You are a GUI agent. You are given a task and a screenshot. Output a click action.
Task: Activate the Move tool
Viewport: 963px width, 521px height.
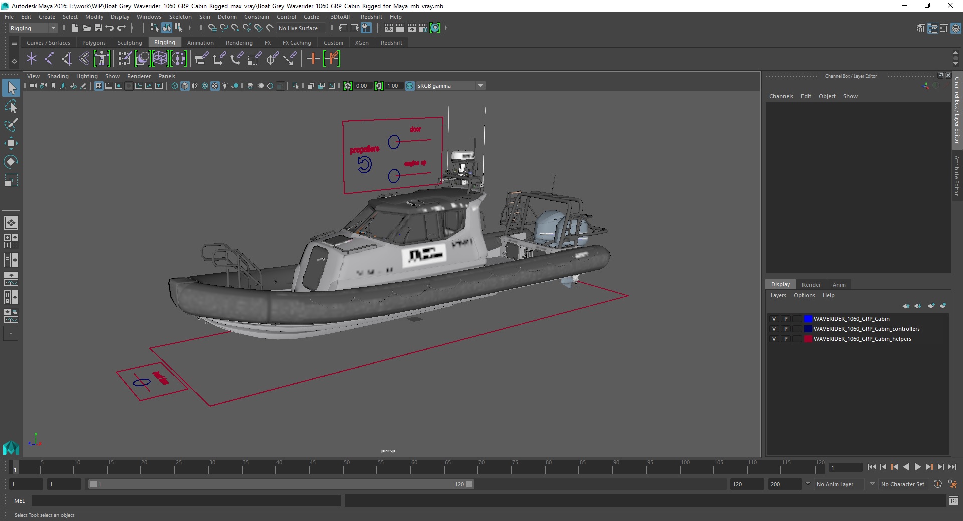pos(11,143)
